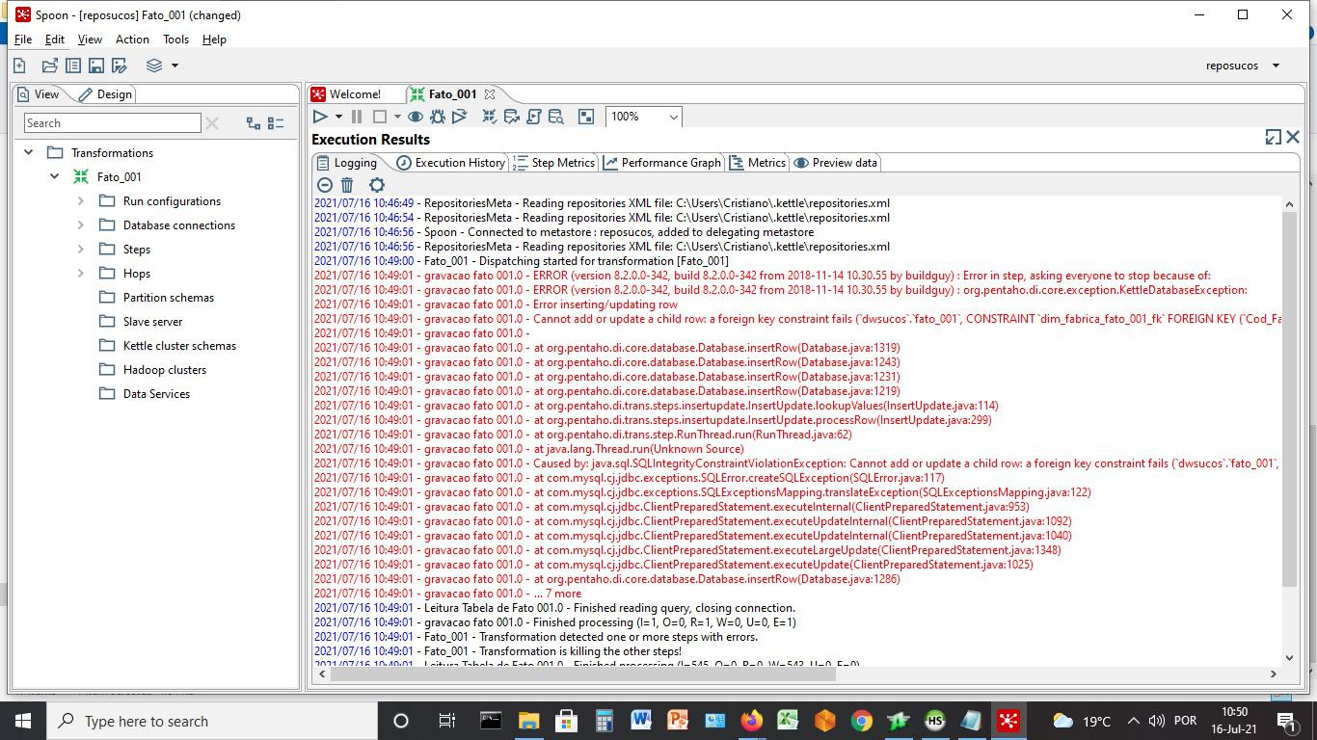Open the Preview data tab
This screenshot has width=1317, height=740.
tap(835, 163)
